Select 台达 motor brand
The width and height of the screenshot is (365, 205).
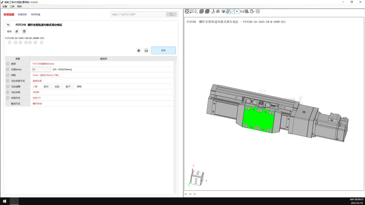coord(57,87)
